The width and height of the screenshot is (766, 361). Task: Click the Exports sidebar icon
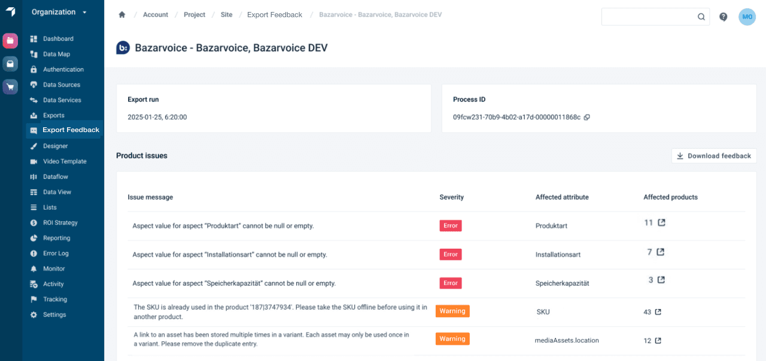coord(34,115)
